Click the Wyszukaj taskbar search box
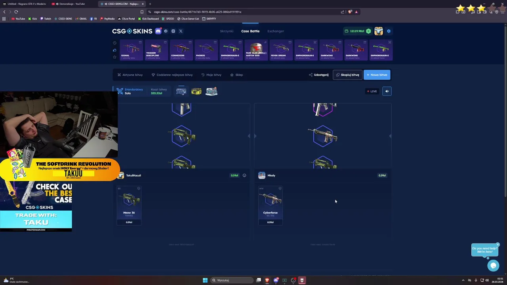The height and width of the screenshot is (285, 507). point(232,280)
